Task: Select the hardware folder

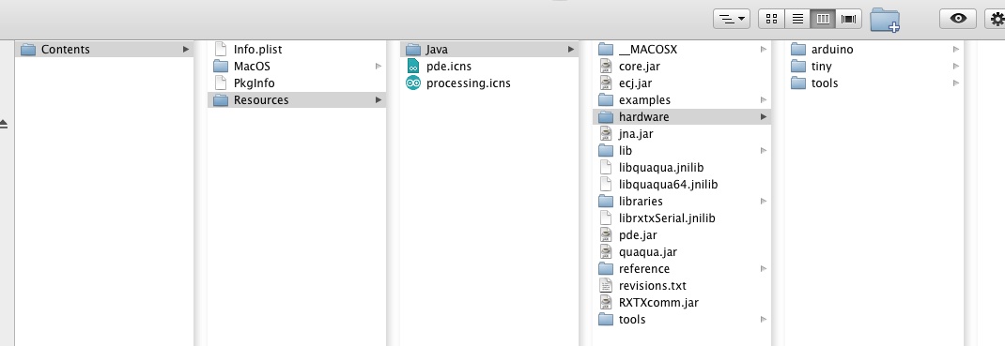Action: [682, 117]
